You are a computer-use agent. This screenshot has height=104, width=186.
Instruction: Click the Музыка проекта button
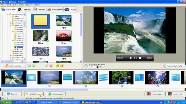pyautogui.click(x=56, y=94)
